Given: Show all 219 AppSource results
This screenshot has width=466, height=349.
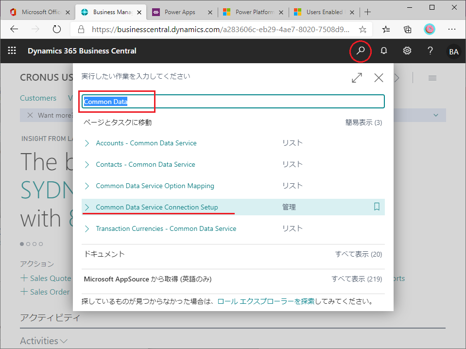Looking at the screenshot, I should (x=357, y=279).
